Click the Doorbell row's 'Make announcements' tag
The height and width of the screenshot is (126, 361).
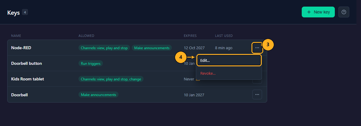[x=98, y=94]
